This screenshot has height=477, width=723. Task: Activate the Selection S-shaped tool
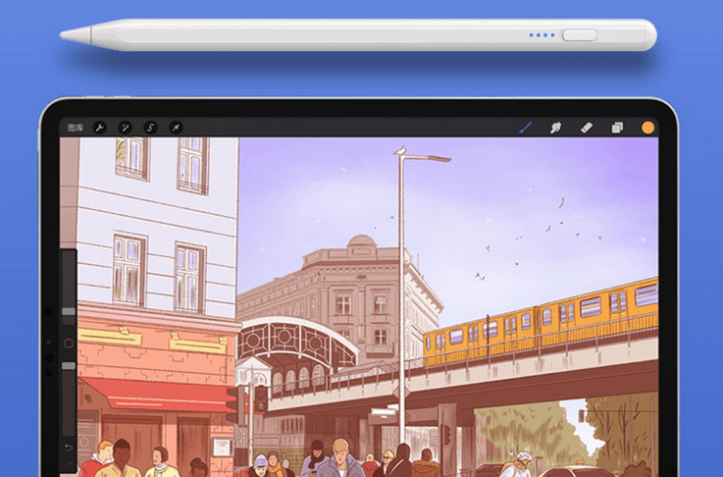point(151,128)
